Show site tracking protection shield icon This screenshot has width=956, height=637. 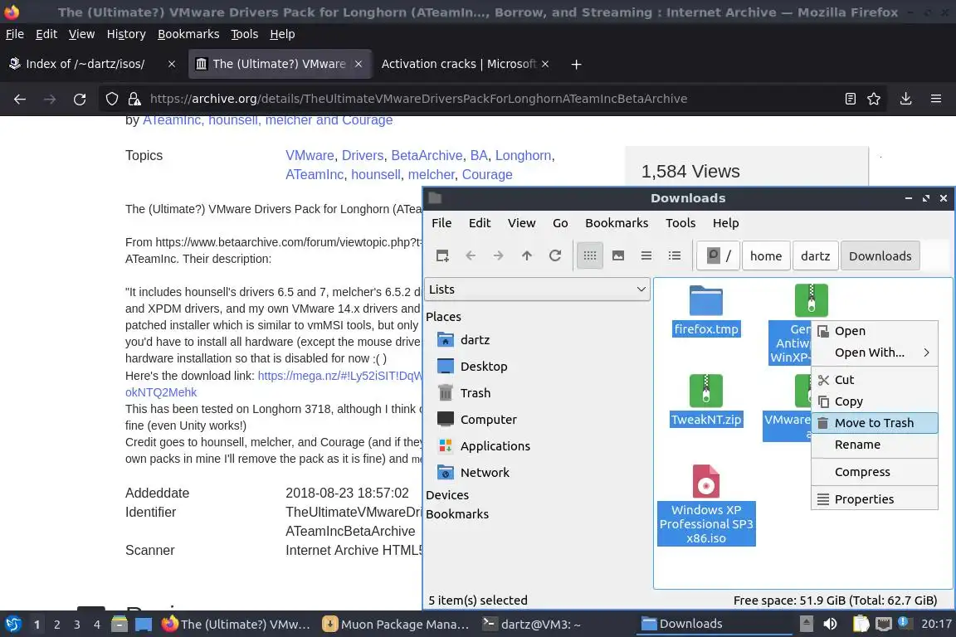(x=111, y=99)
